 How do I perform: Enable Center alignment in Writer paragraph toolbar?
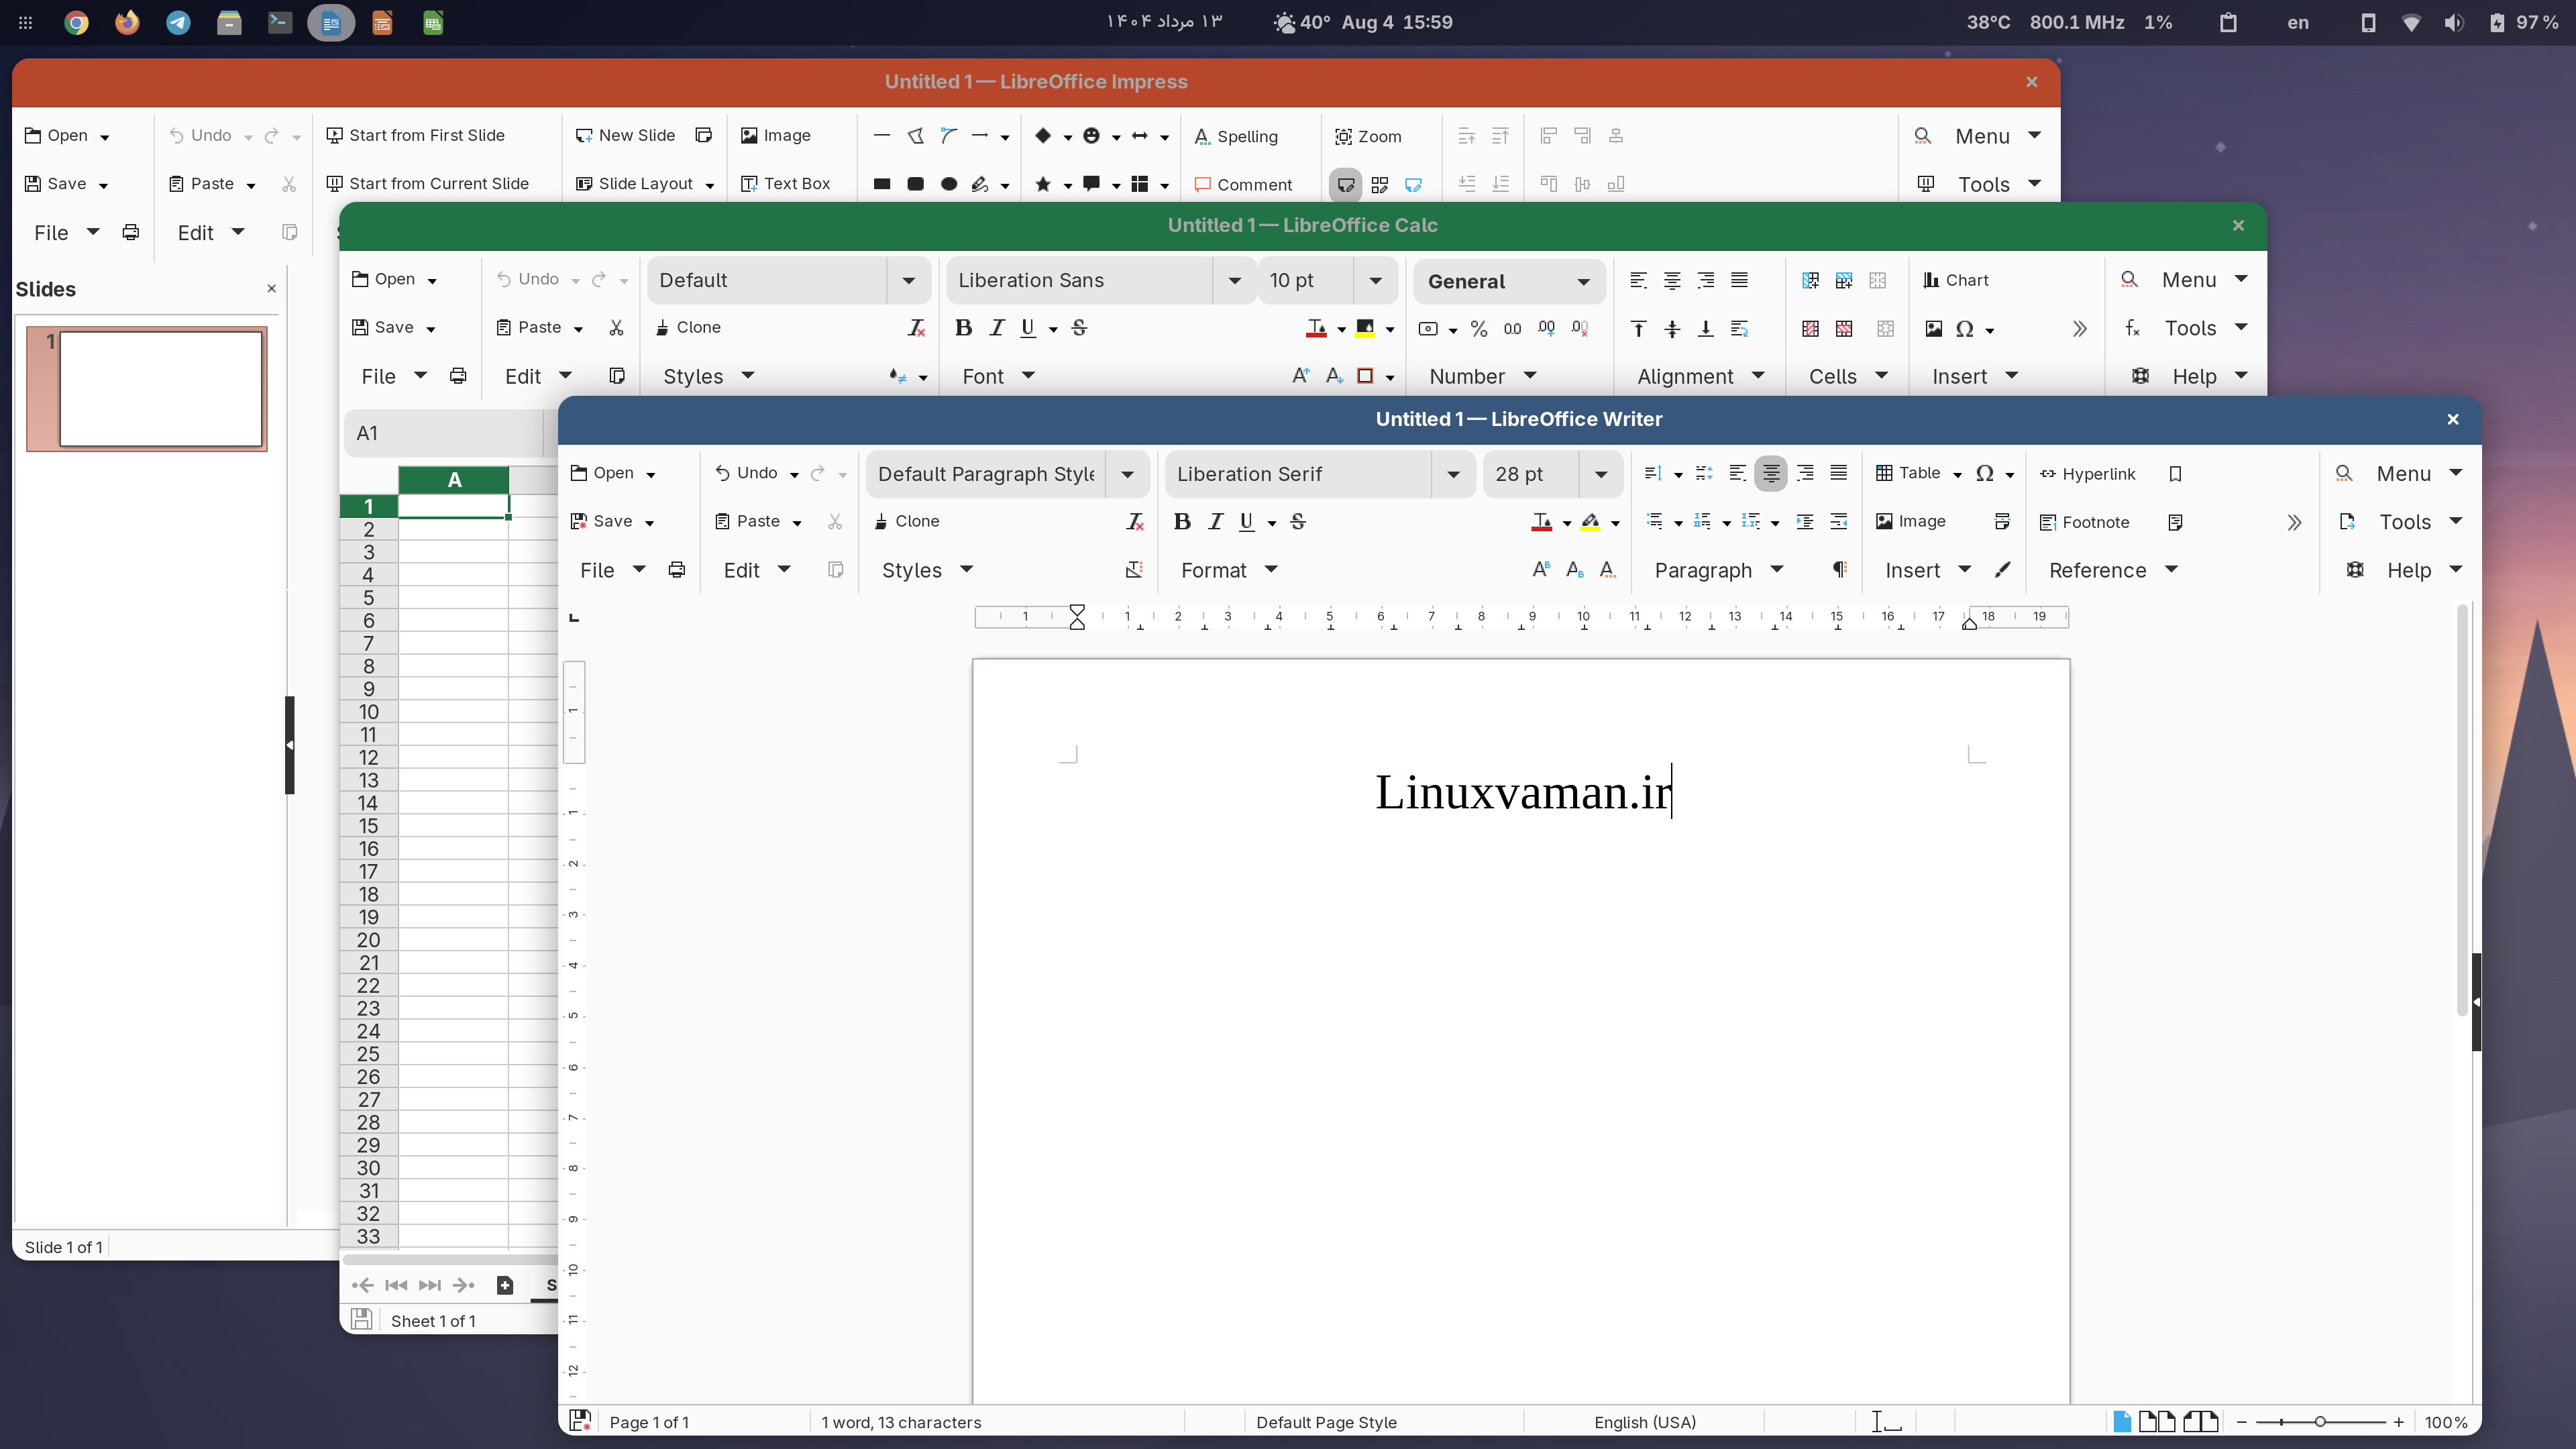[x=1771, y=473]
